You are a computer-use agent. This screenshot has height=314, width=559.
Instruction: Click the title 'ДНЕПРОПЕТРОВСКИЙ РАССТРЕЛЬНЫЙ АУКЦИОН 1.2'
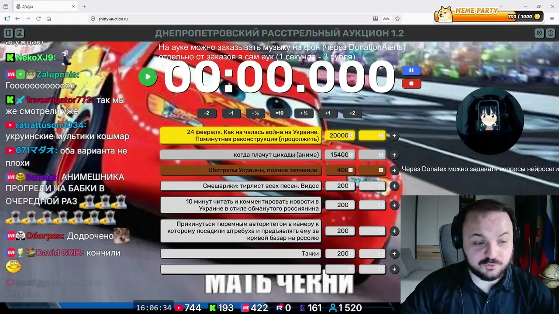click(x=279, y=33)
